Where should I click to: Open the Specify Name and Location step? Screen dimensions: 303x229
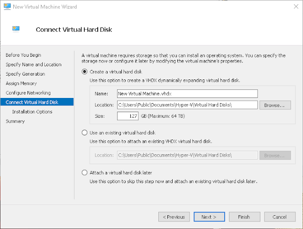pos(33,64)
